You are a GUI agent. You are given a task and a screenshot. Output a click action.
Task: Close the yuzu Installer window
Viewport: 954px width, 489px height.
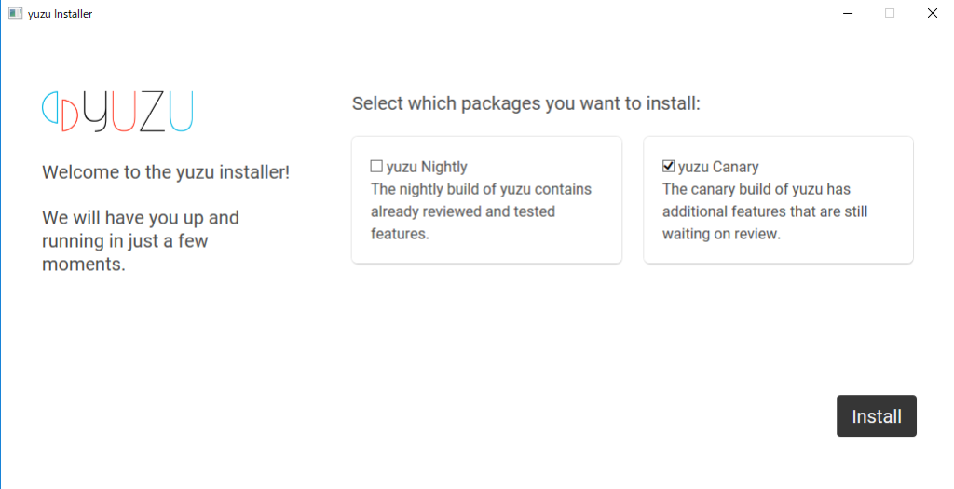click(x=932, y=13)
